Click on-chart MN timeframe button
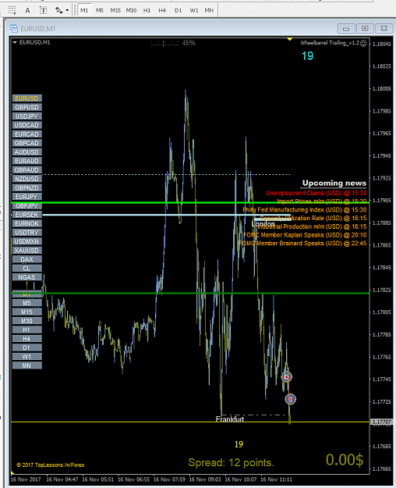Screen dimensions: 396x488 point(27,365)
